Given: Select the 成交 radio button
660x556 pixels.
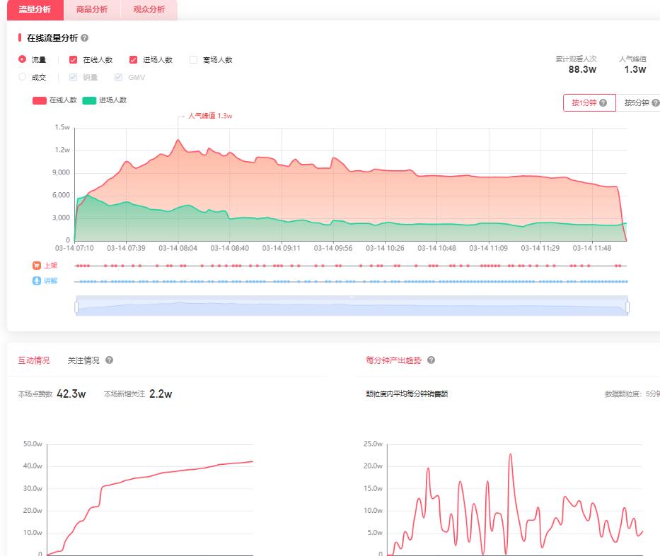Looking at the screenshot, I should click(22, 77).
